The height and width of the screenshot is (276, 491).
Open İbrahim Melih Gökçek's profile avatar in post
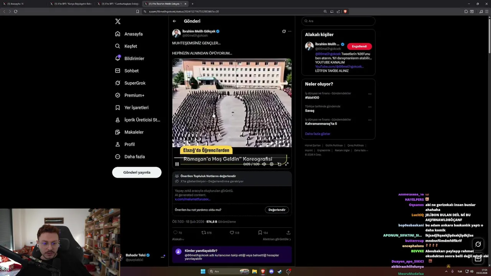(176, 33)
